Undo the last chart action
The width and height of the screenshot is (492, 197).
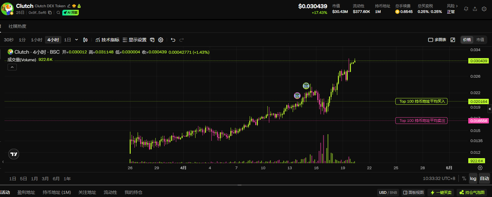click(173, 40)
